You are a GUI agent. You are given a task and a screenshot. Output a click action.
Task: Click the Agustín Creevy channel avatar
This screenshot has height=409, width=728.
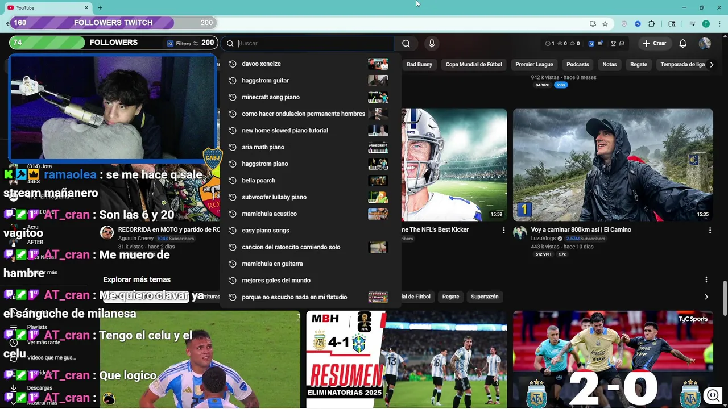point(107,232)
